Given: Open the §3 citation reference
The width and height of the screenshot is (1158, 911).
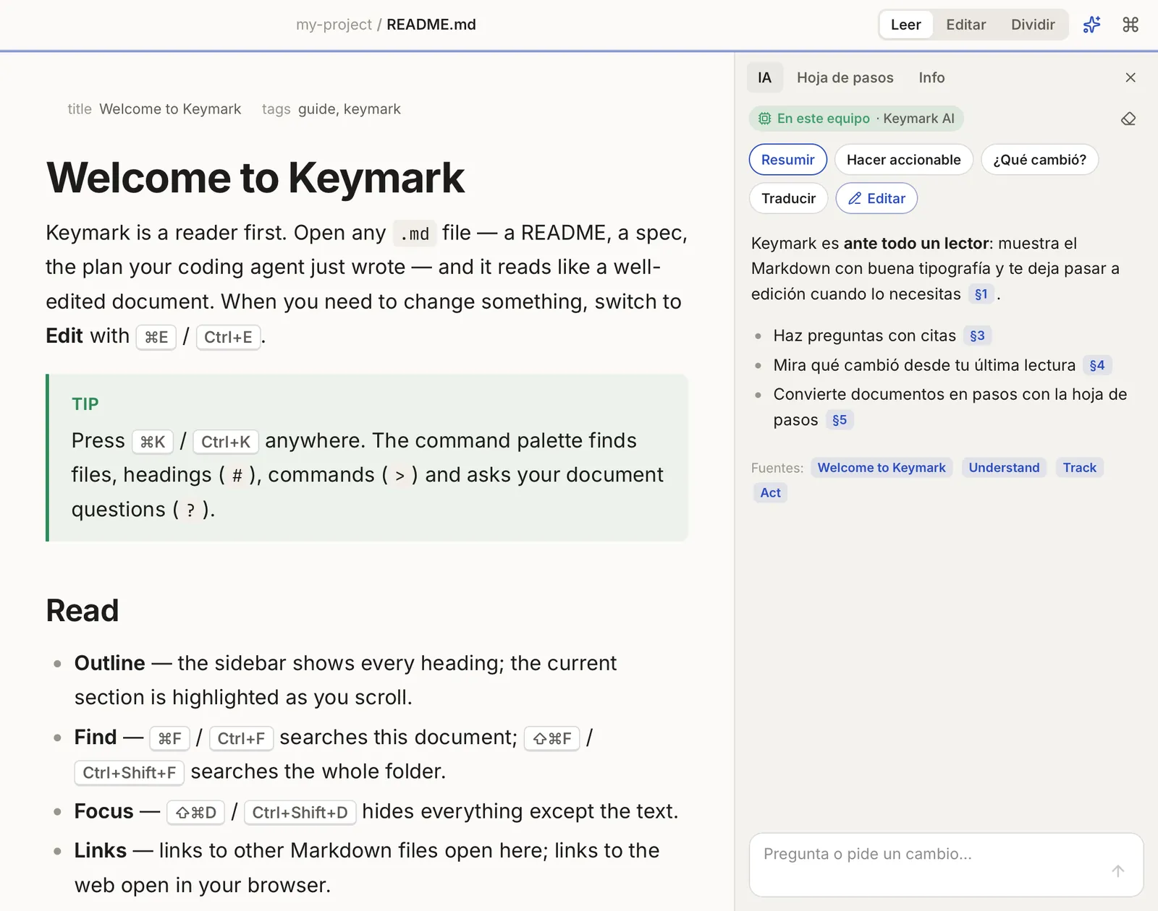Looking at the screenshot, I should [x=977, y=335].
